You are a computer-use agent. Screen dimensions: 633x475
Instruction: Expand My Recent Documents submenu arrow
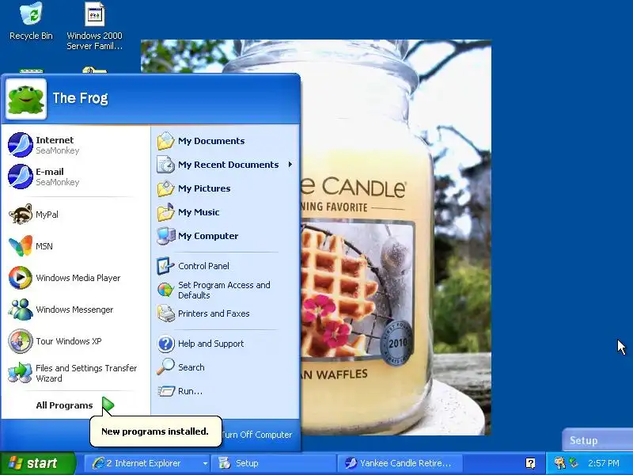pos(290,165)
